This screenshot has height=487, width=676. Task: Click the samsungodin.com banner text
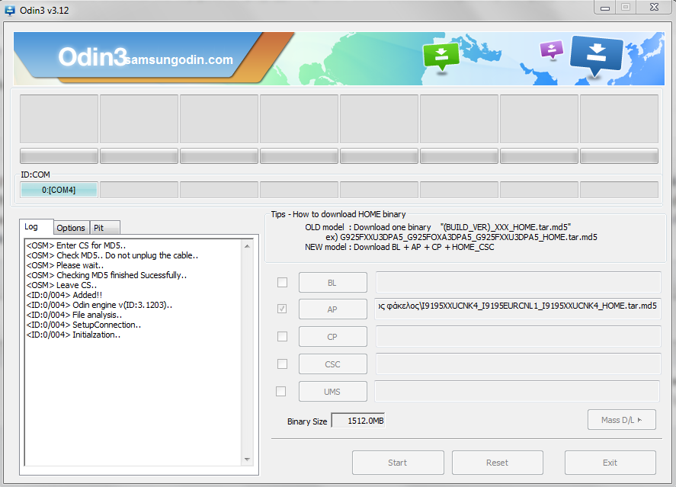179,59
